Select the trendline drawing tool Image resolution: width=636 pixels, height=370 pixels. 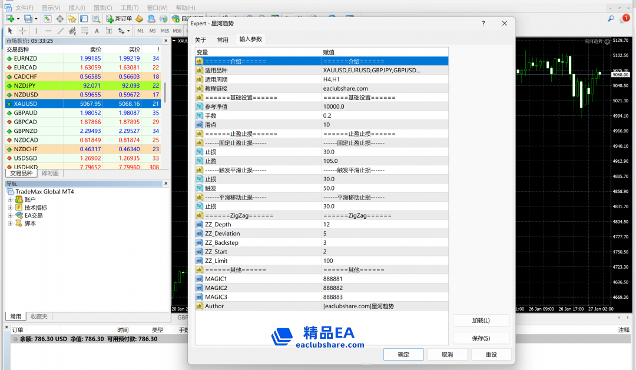[x=61, y=31]
